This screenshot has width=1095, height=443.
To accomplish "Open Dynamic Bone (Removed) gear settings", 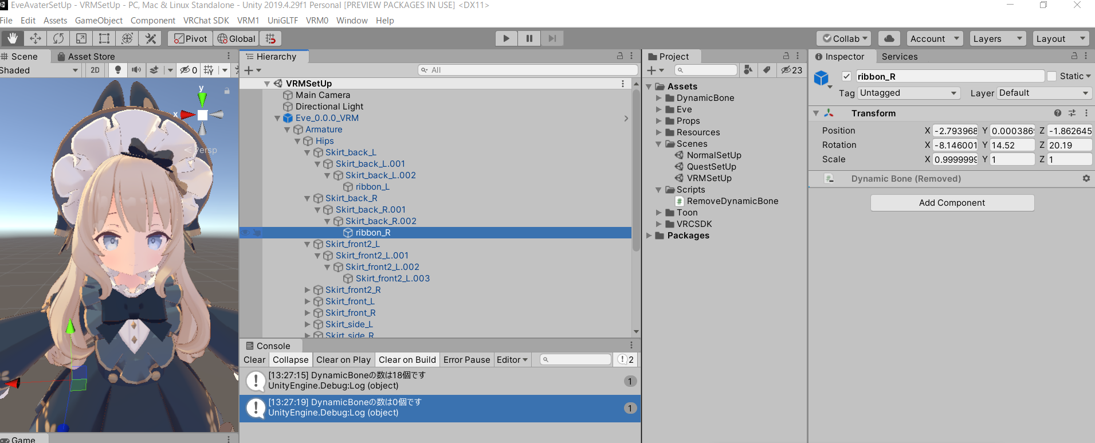I will coord(1086,178).
